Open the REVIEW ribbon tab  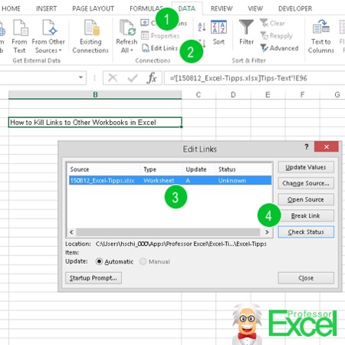[x=222, y=8]
